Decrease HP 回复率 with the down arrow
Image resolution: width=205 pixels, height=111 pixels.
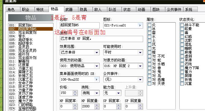[75, 108]
